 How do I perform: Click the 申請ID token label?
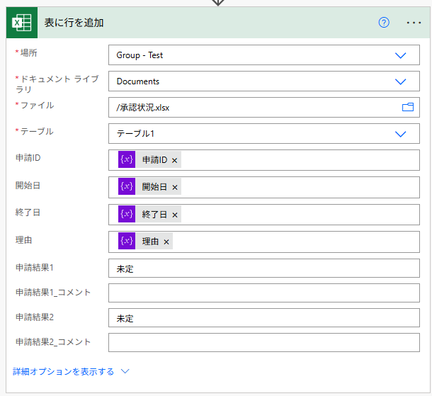tap(154, 160)
